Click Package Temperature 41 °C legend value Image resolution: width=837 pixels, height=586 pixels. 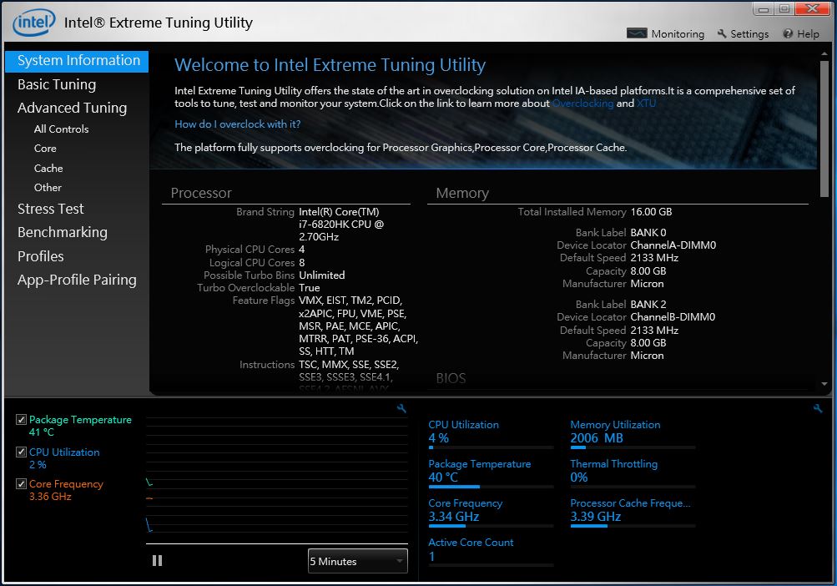coord(42,432)
